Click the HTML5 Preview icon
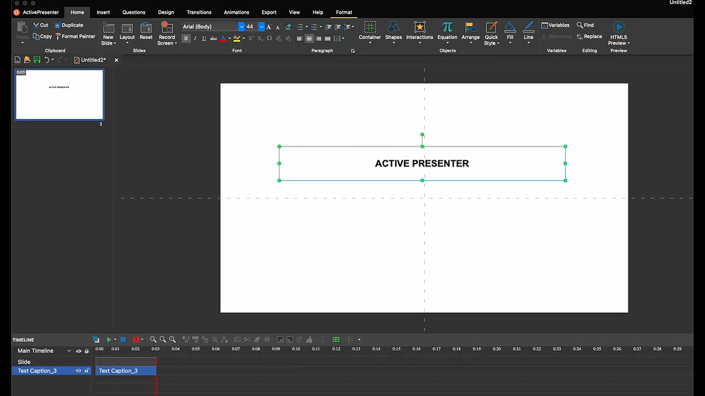Screen dimensions: 705x396 pos(618,27)
